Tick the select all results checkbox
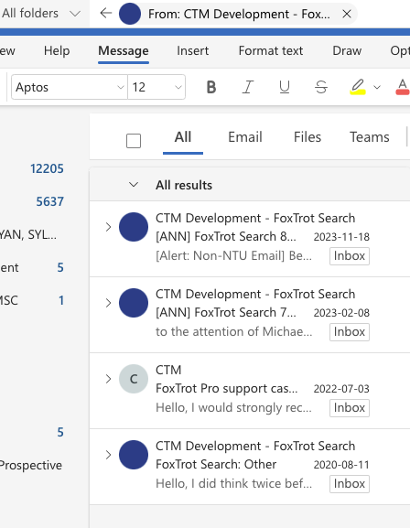410x528 pixels. [134, 141]
